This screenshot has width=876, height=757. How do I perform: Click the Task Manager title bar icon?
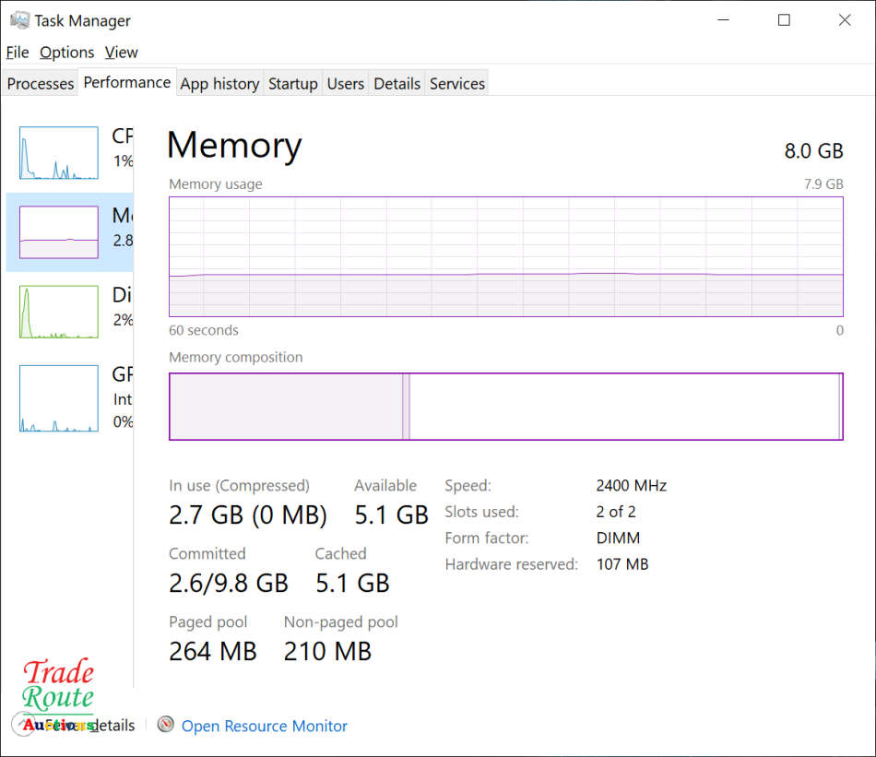tap(18, 20)
